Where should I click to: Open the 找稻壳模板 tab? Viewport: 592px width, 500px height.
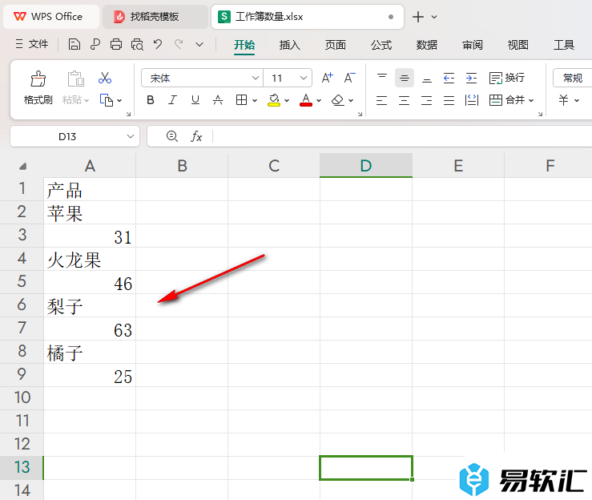pos(155,17)
